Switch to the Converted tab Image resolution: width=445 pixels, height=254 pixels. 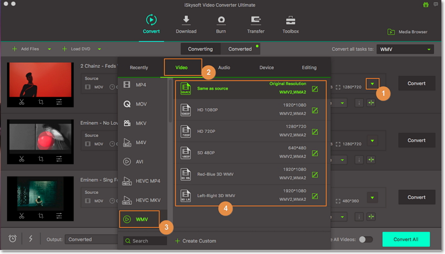click(x=240, y=49)
